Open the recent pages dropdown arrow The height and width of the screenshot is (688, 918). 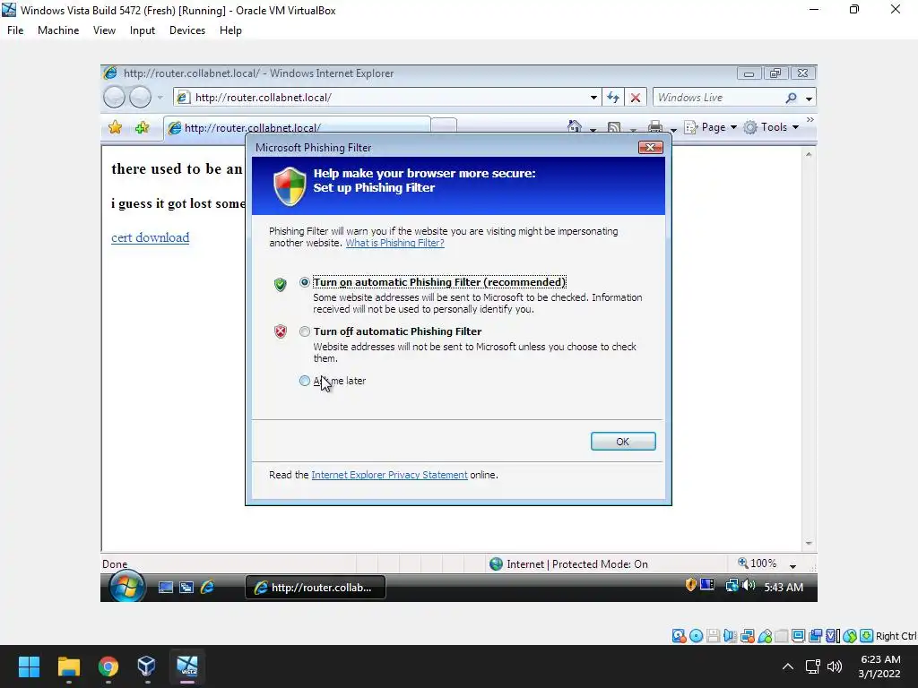pos(160,98)
